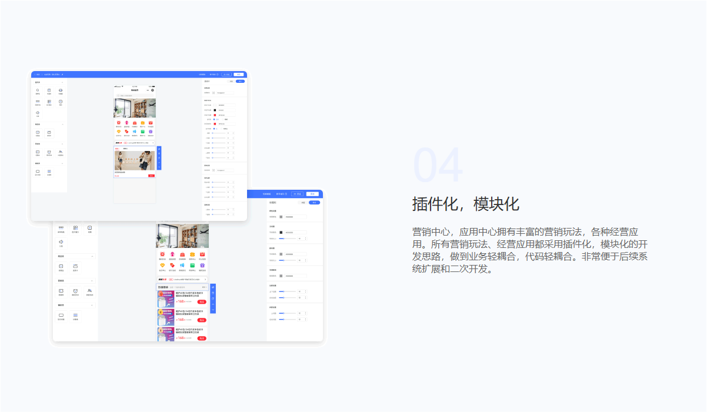Collapse the bottom component group in rear editor sidebar
The height and width of the screenshot is (413, 707).
(92, 305)
